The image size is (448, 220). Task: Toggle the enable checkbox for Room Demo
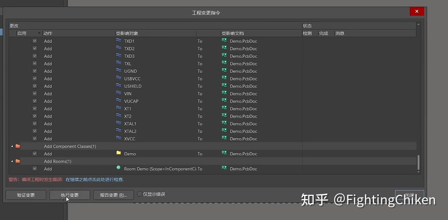35,168
